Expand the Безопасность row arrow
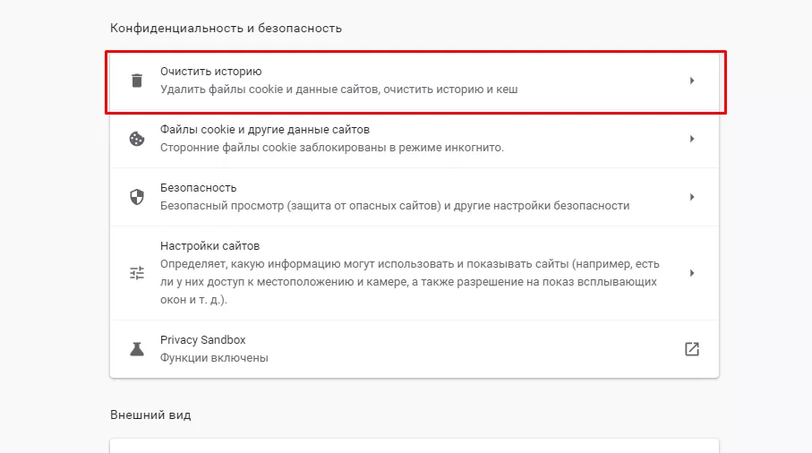The width and height of the screenshot is (812, 453). pyautogui.click(x=691, y=197)
